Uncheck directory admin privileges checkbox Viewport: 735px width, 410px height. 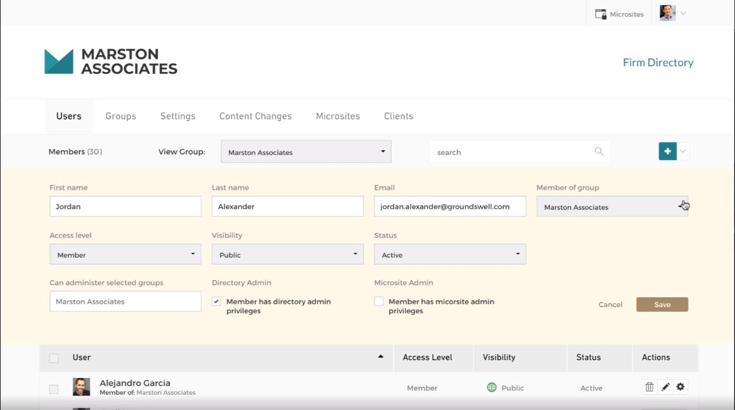[x=216, y=301]
